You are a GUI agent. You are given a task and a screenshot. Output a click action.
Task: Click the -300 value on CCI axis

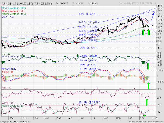pyautogui.click(x=159, y=65)
